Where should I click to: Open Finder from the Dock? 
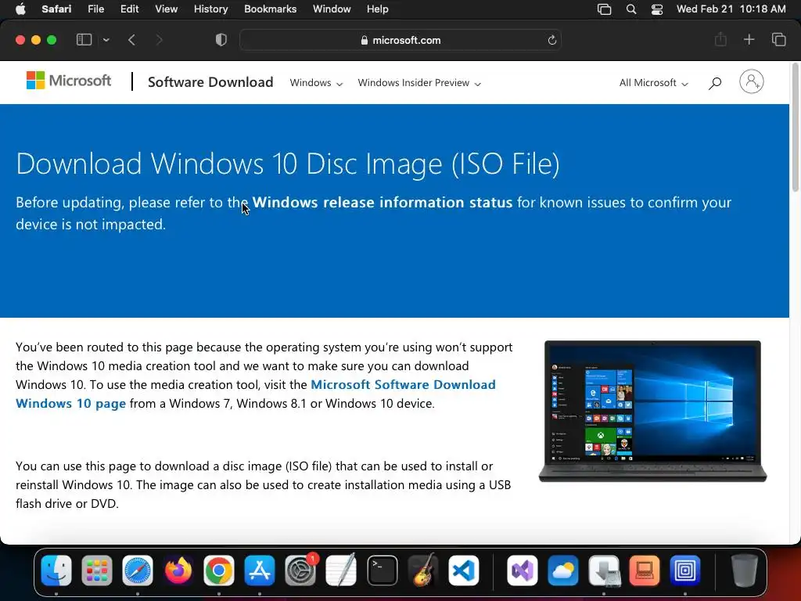click(x=56, y=570)
